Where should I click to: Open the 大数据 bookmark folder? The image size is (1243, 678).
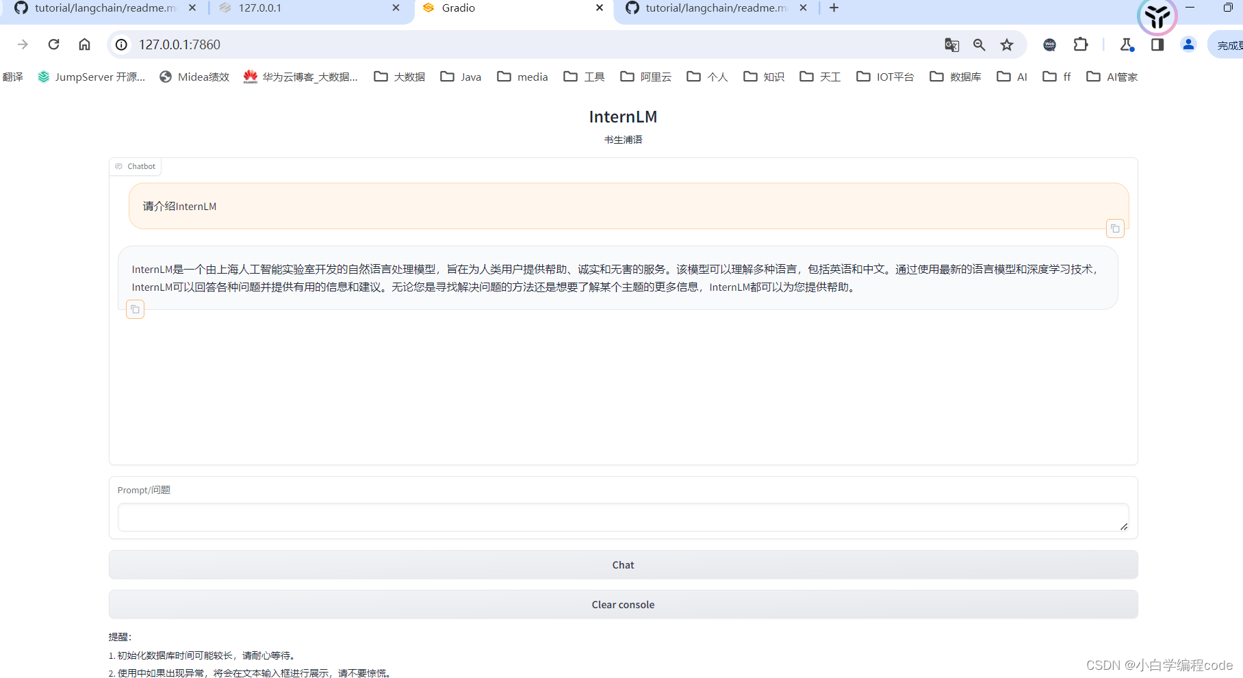click(400, 77)
